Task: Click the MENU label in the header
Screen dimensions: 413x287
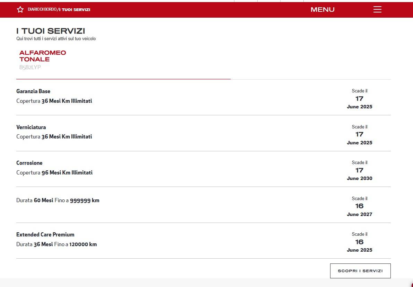Action: pyautogui.click(x=322, y=10)
